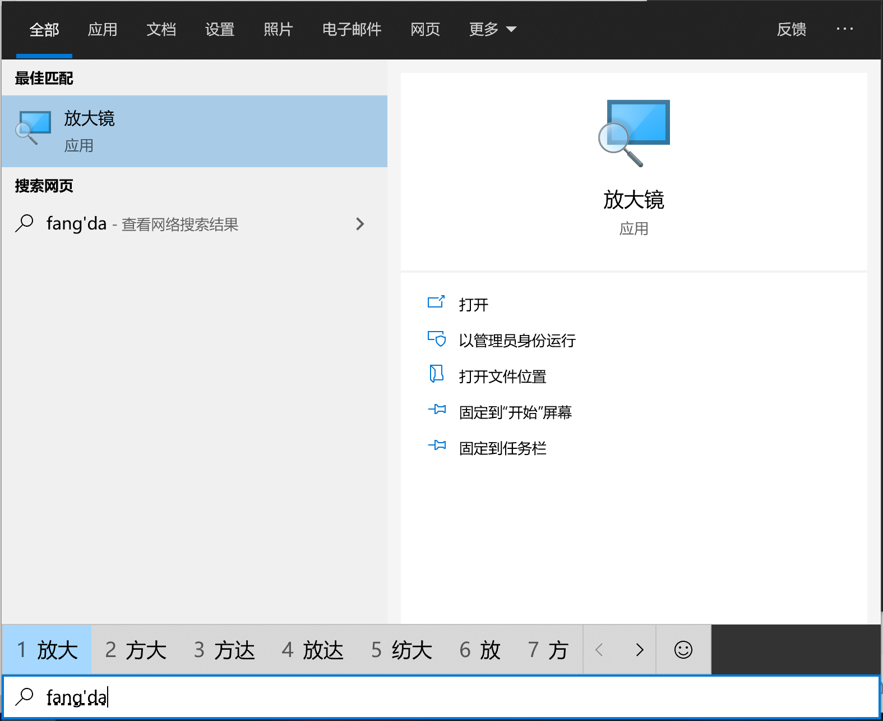Image resolution: width=883 pixels, height=721 pixels.
Task: Expand web search result arrow for fang'da
Action: tap(360, 224)
